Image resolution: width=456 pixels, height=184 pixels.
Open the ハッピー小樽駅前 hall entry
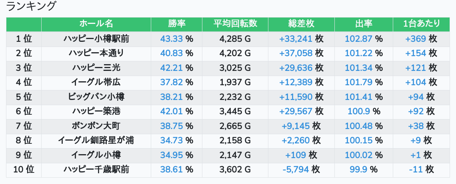[96, 39]
